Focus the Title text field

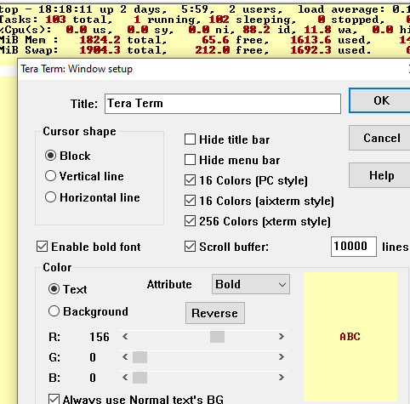tap(223, 104)
